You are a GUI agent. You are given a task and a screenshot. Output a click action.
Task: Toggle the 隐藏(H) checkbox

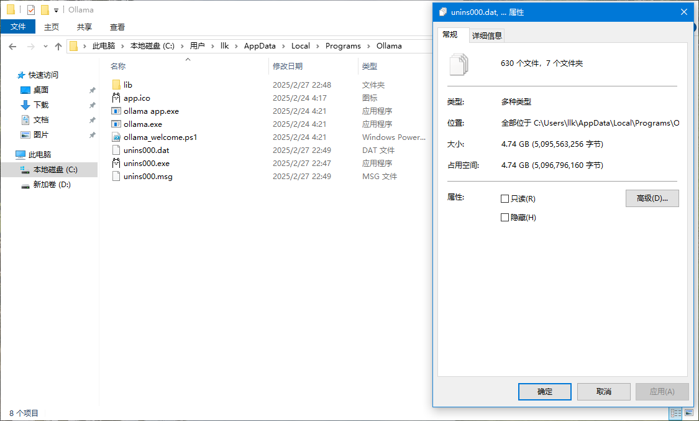505,218
